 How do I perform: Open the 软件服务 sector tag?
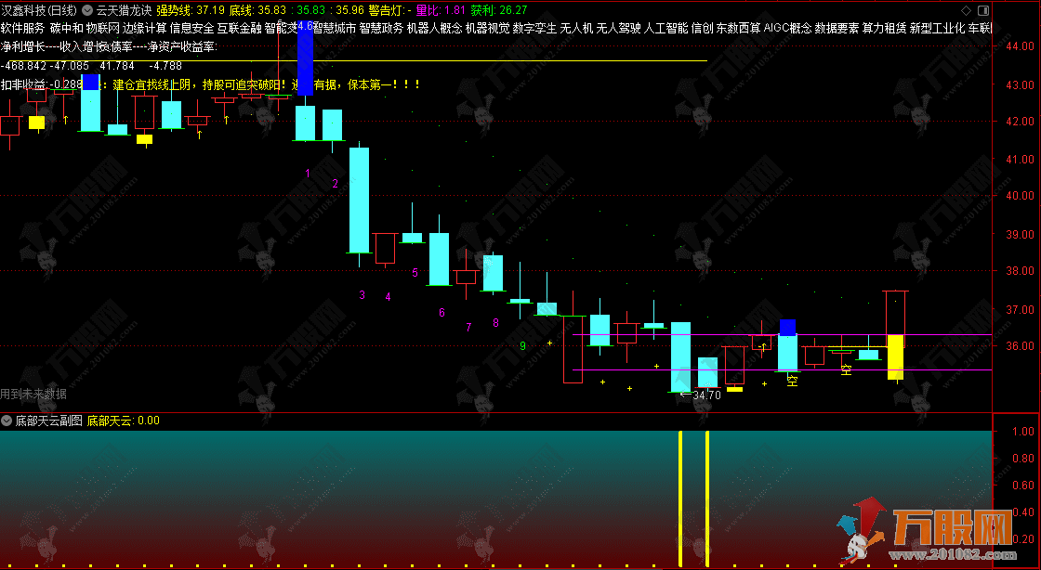click(22, 28)
